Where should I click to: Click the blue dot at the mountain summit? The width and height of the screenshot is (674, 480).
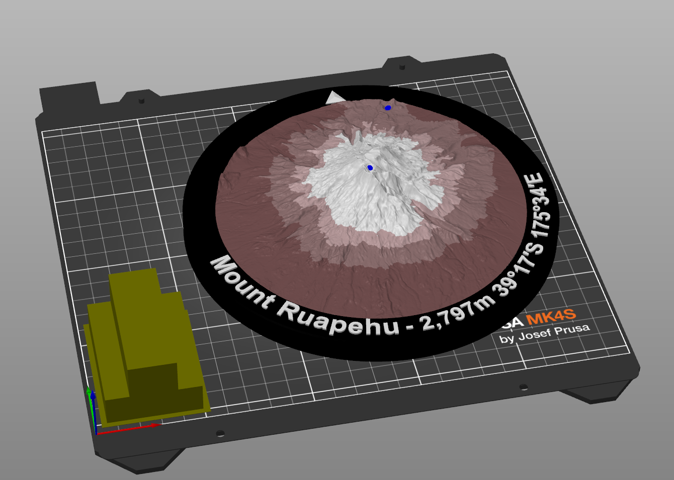tap(370, 168)
